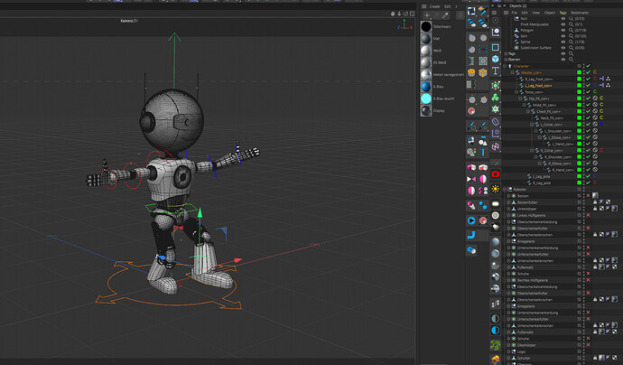623x365 pixels.
Task: Open the Tags menu in Object Manager
Action: tap(563, 13)
